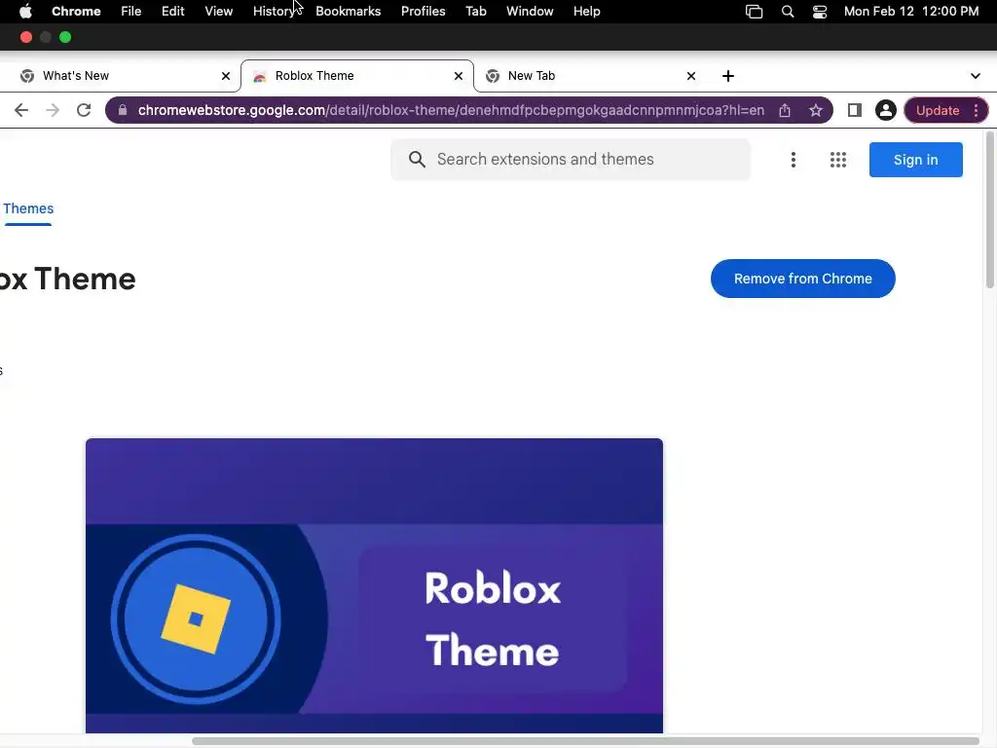Screen dimensions: 997x748
Task: Open the Profiles menu
Action: point(423,12)
